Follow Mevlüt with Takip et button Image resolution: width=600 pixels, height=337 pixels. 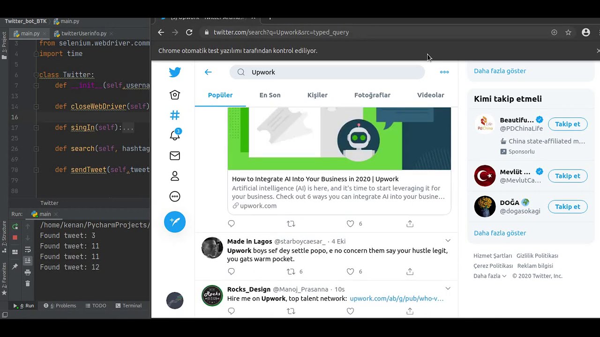(x=568, y=176)
